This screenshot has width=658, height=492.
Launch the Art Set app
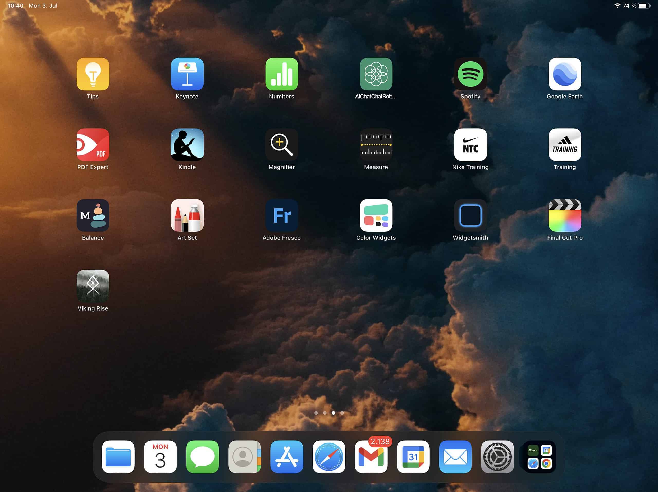[x=187, y=215]
